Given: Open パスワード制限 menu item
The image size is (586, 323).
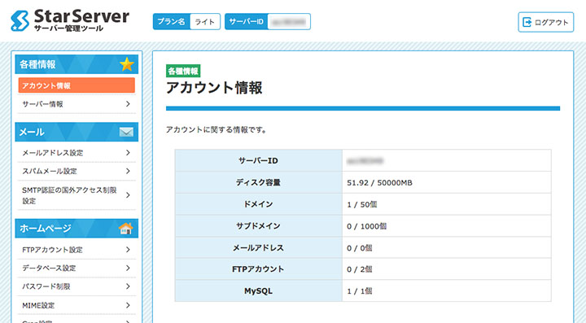Looking at the screenshot, I should click(77, 286).
